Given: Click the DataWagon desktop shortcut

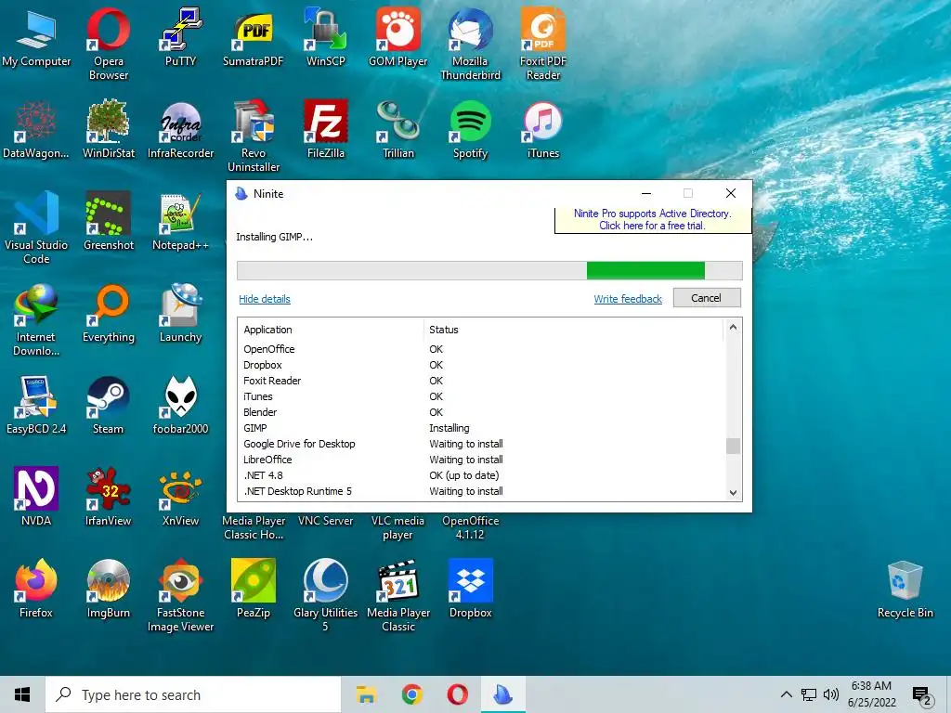Looking at the screenshot, I should [x=36, y=130].
